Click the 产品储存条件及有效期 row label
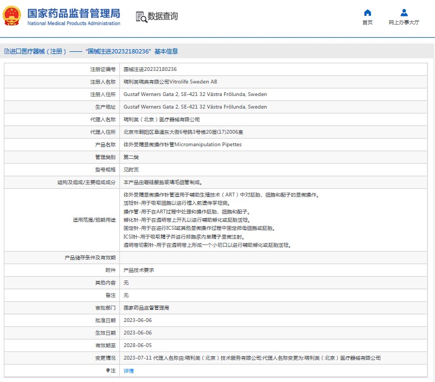The height and width of the screenshot is (382, 435). click(x=90, y=258)
